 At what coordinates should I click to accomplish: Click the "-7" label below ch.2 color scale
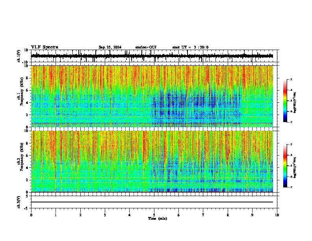click(x=291, y=187)
